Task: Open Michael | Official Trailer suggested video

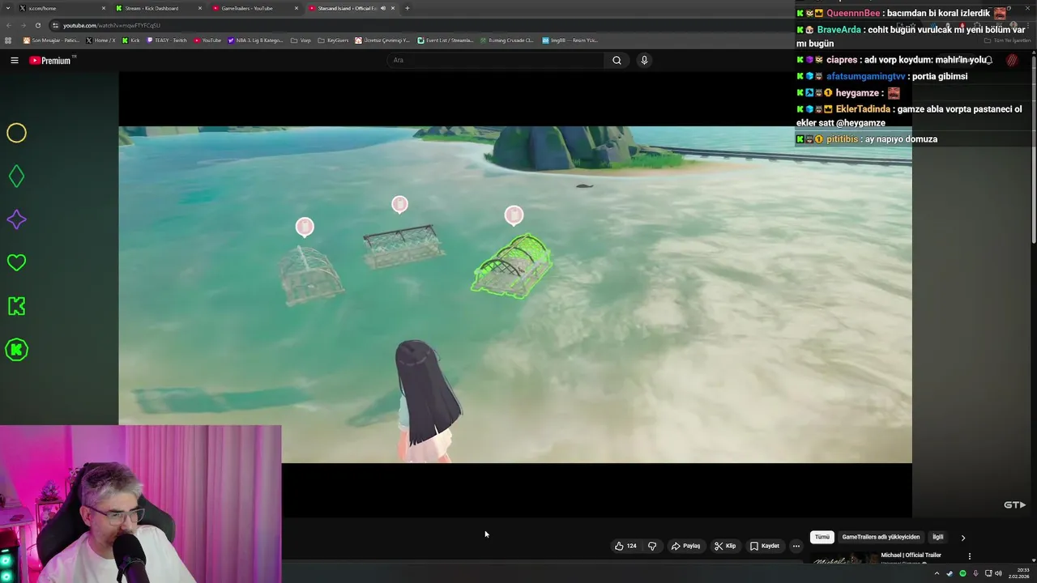Action: coord(911,555)
